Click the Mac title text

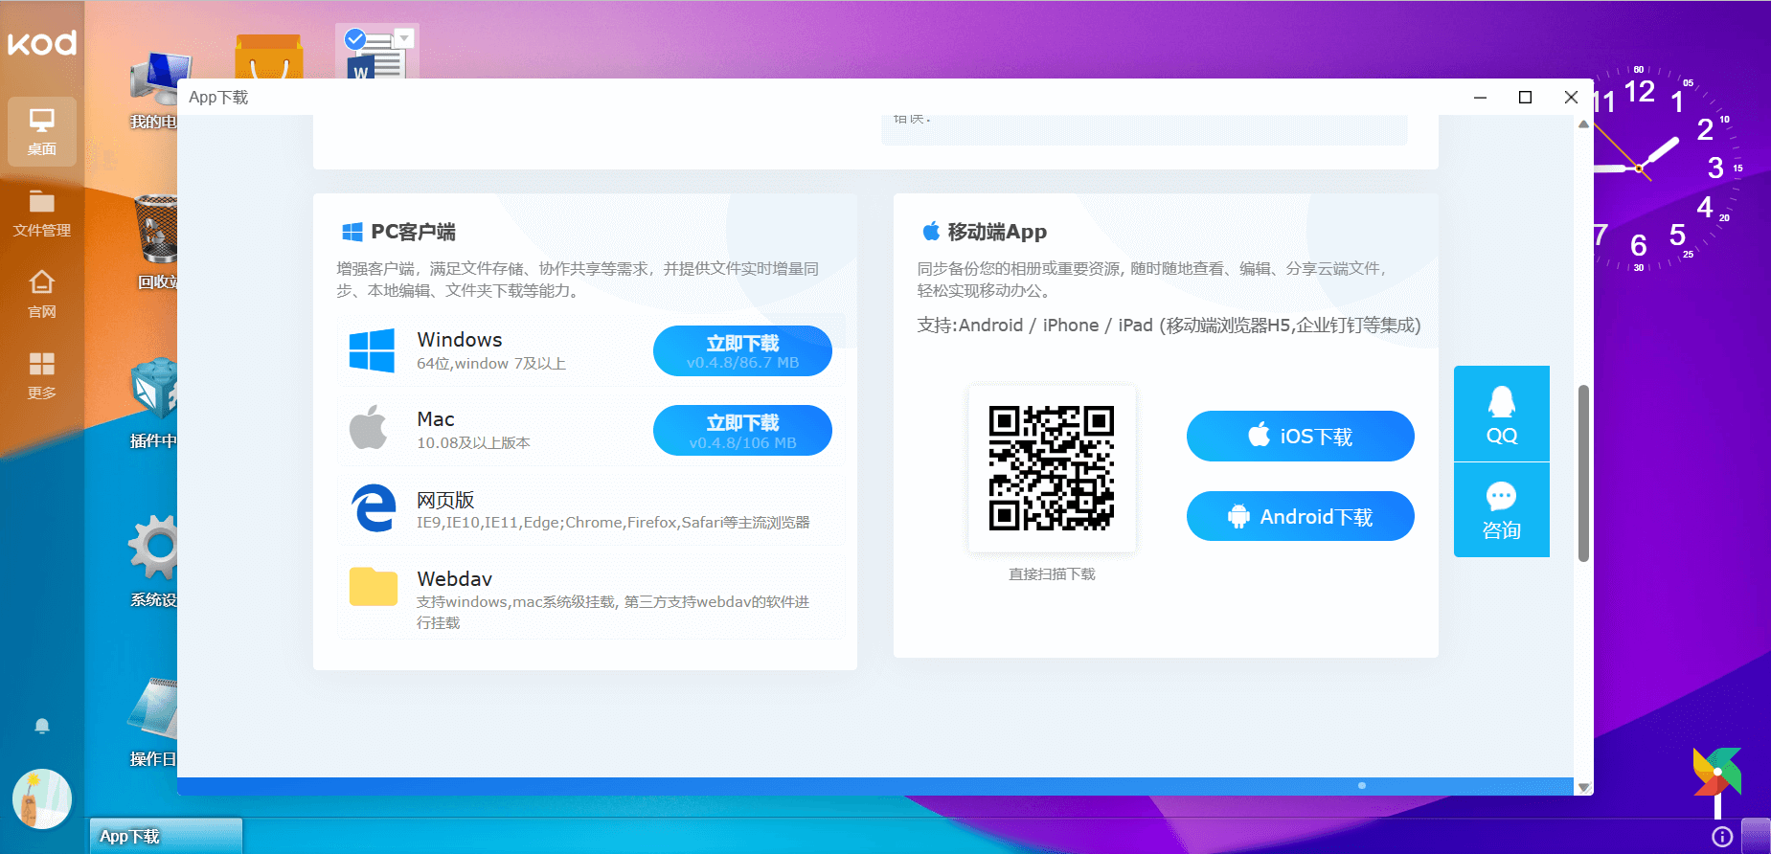coord(436,419)
